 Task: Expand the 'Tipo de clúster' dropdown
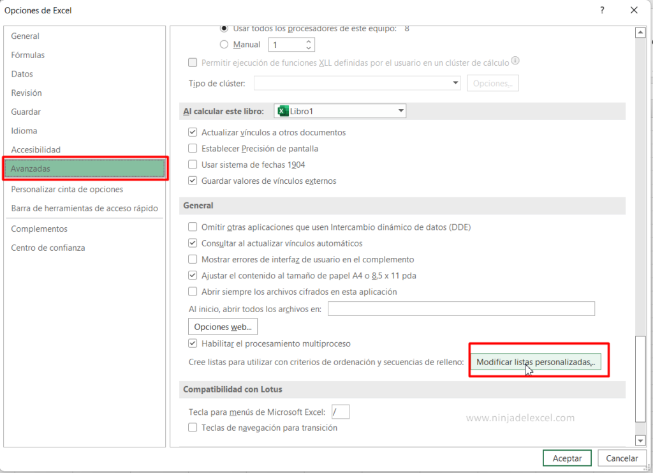click(455, 83)
